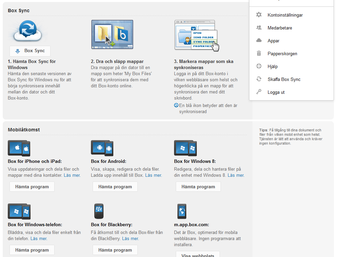Download Box Sync via the Box Sync button
The width and height of the screenshot is (340, 257).
(30, 51)
